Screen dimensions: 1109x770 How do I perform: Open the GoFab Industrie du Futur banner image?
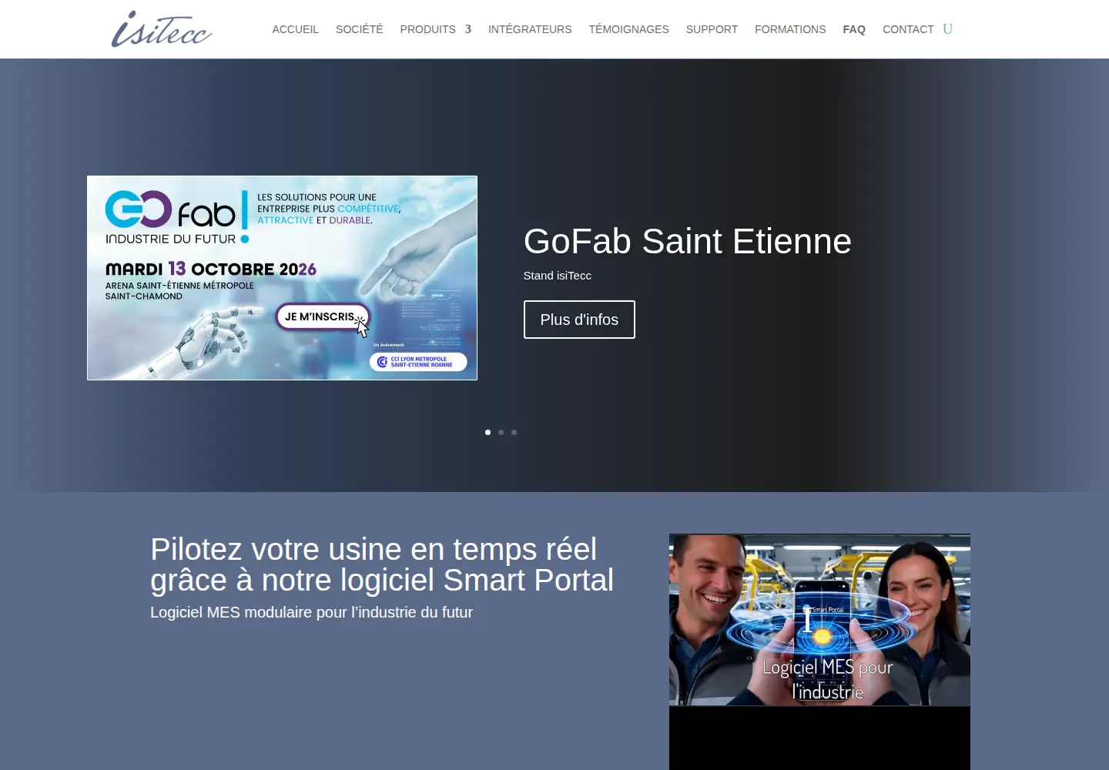coord(282,278)
